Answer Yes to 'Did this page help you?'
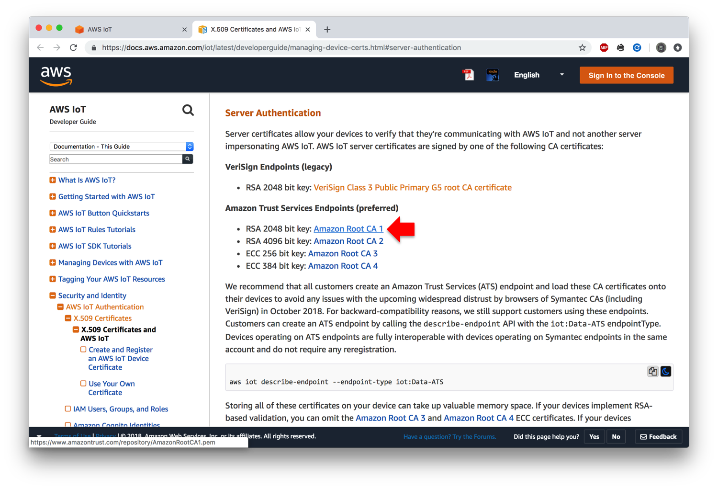The width and height of the screenshot is (718, 489). point(594,436)
